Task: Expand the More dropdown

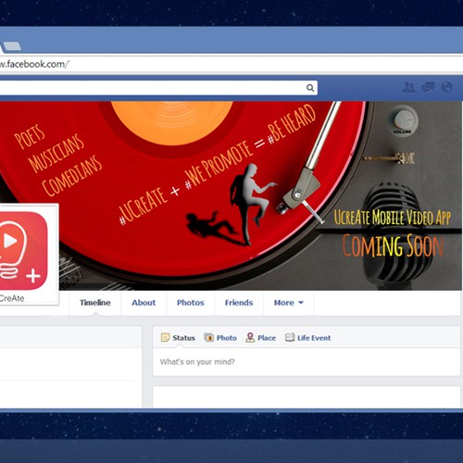Action: (x=289, y=303)
